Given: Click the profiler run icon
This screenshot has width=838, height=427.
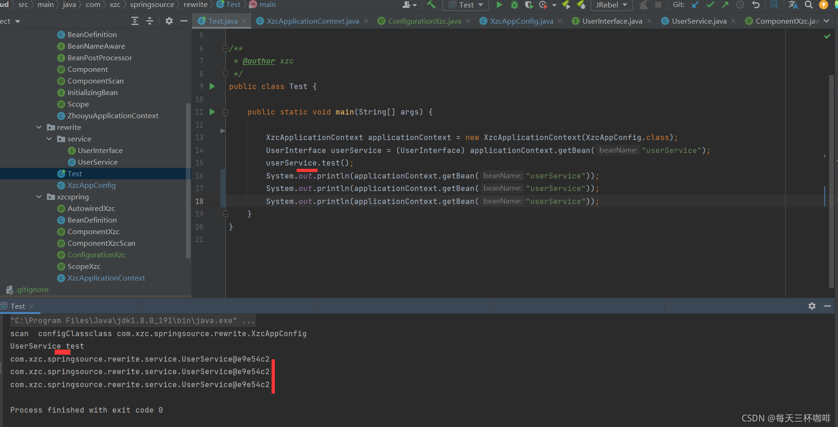Looking at the screenshot, I should 543,5.
